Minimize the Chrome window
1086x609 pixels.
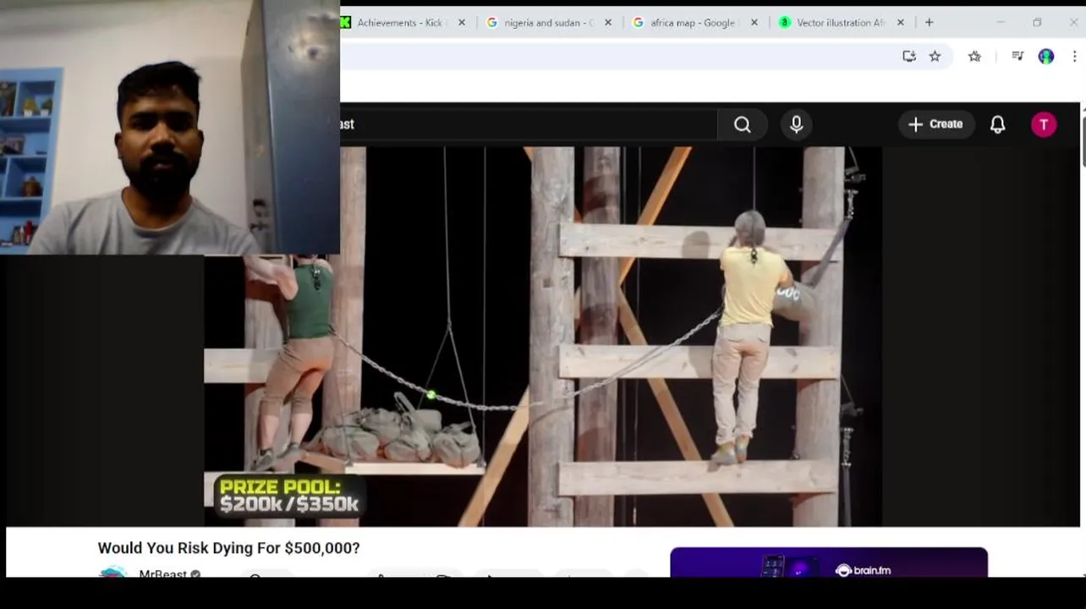[x=1000, y=23]
